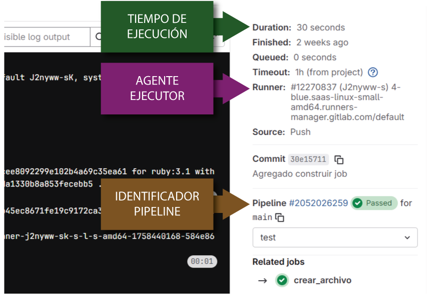Click the green arrow pointing to Duration
431x300 pixels.
234,27
